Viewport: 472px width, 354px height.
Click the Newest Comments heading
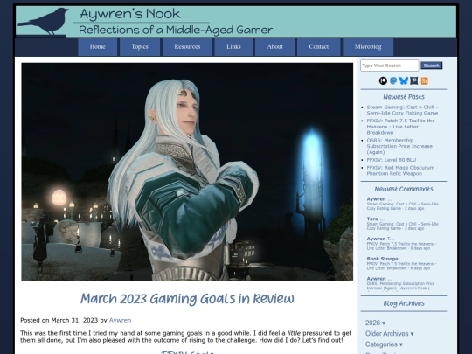click(404, 189)
